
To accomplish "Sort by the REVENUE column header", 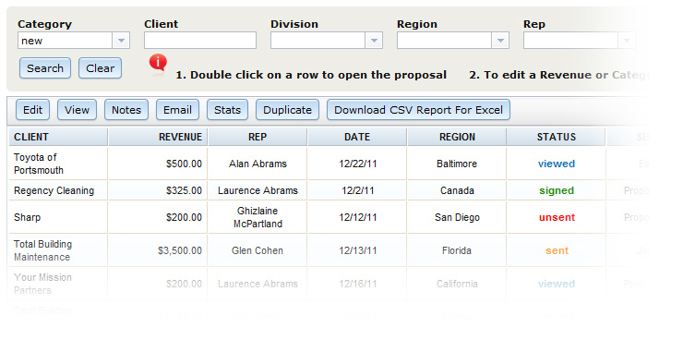I will tap(158, 137).
